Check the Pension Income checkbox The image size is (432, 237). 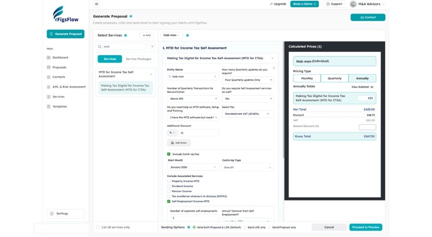tap(169, 191)
